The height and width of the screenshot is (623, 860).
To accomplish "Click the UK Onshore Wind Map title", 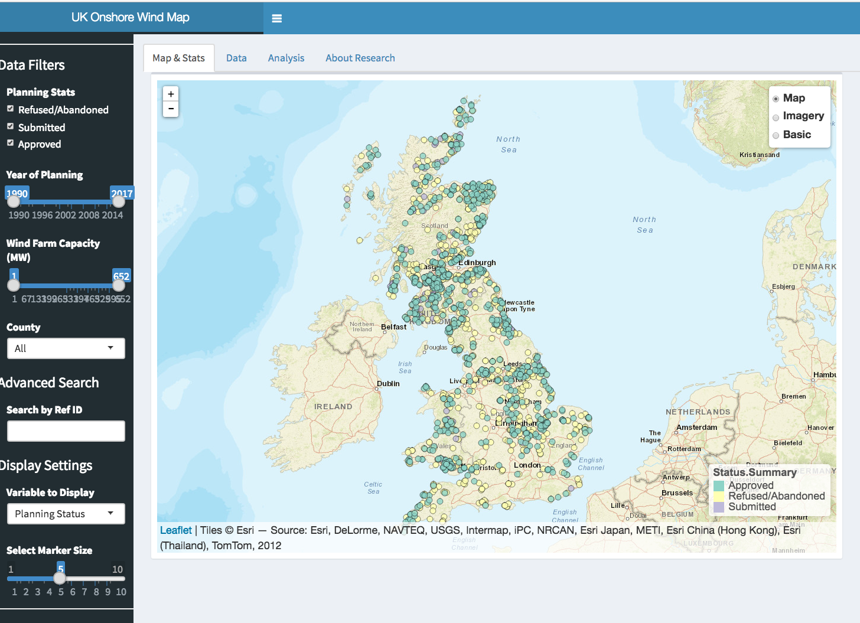I will [130, 17].
